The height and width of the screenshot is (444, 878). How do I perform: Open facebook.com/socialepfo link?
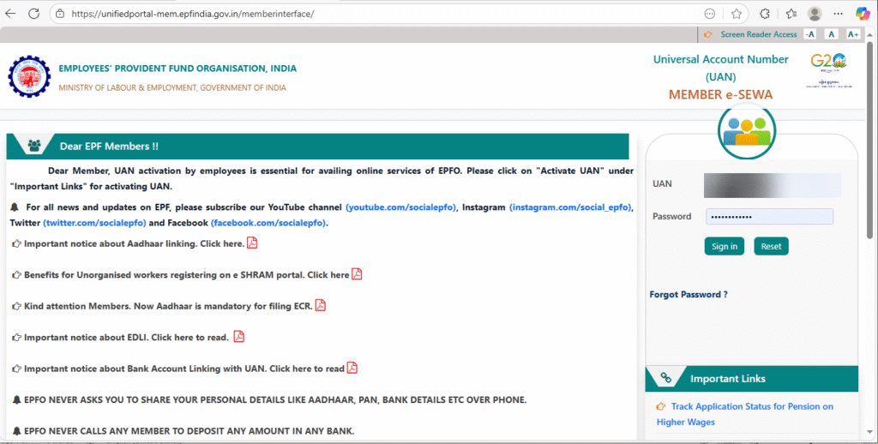coord(268,223)
